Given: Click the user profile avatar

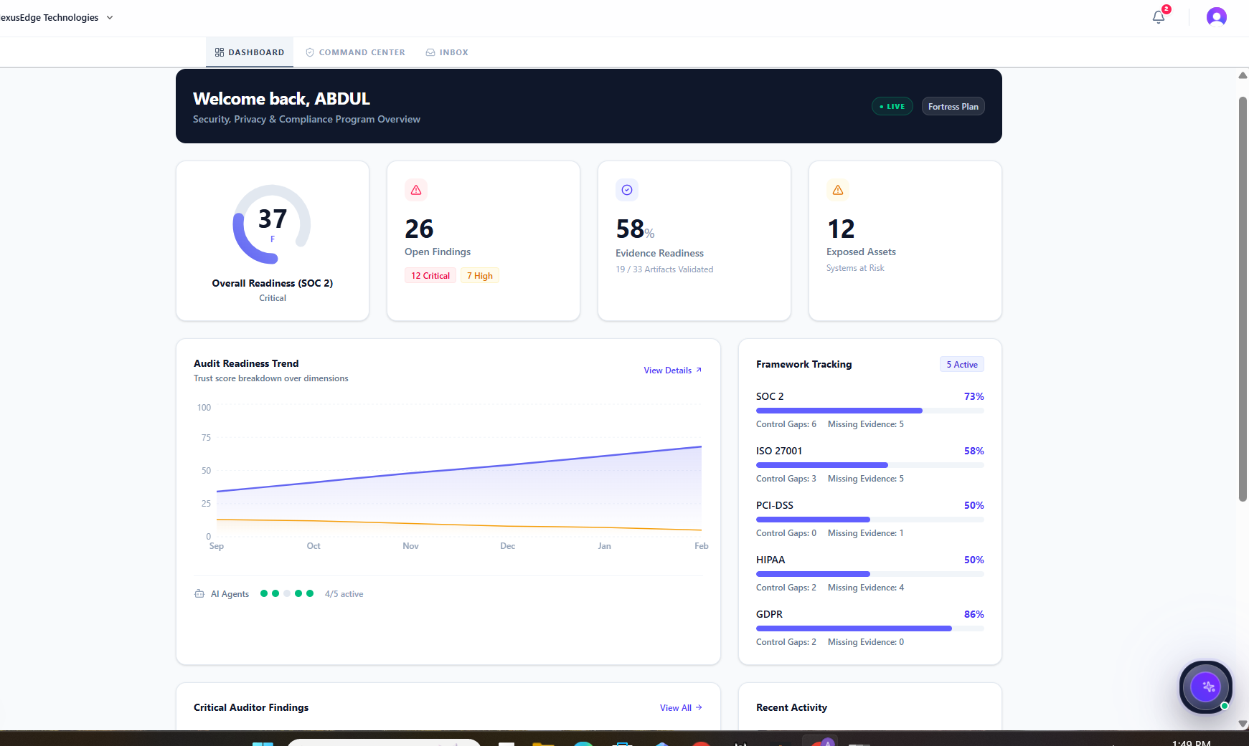Looking at the screenshot, I should [x=1216, y=17].
